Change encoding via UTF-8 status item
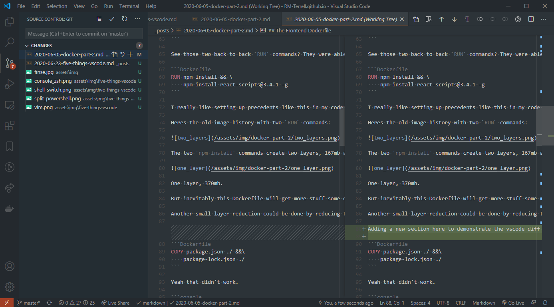The height and width of the screenshot is (307, 554). tap(443, 303)
